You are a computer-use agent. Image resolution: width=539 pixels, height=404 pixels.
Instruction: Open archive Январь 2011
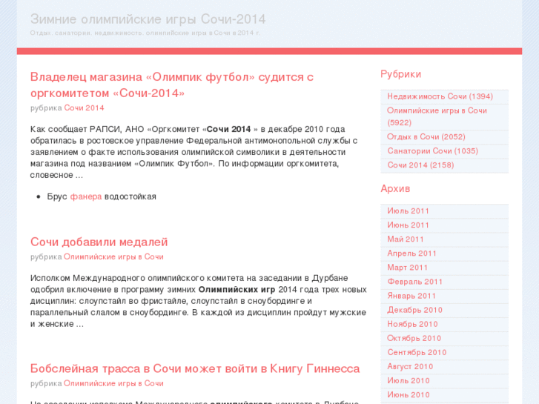click(411, 296)
